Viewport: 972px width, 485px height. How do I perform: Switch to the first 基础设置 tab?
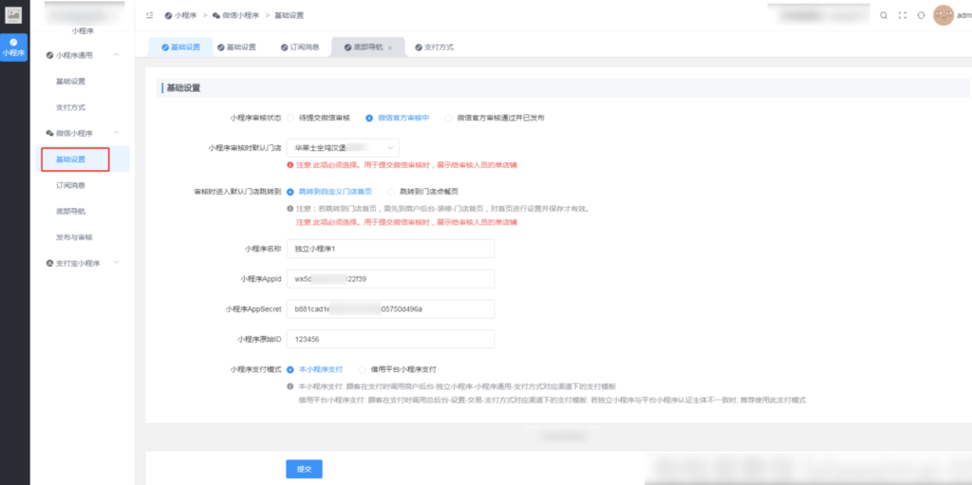pos(179,47)
